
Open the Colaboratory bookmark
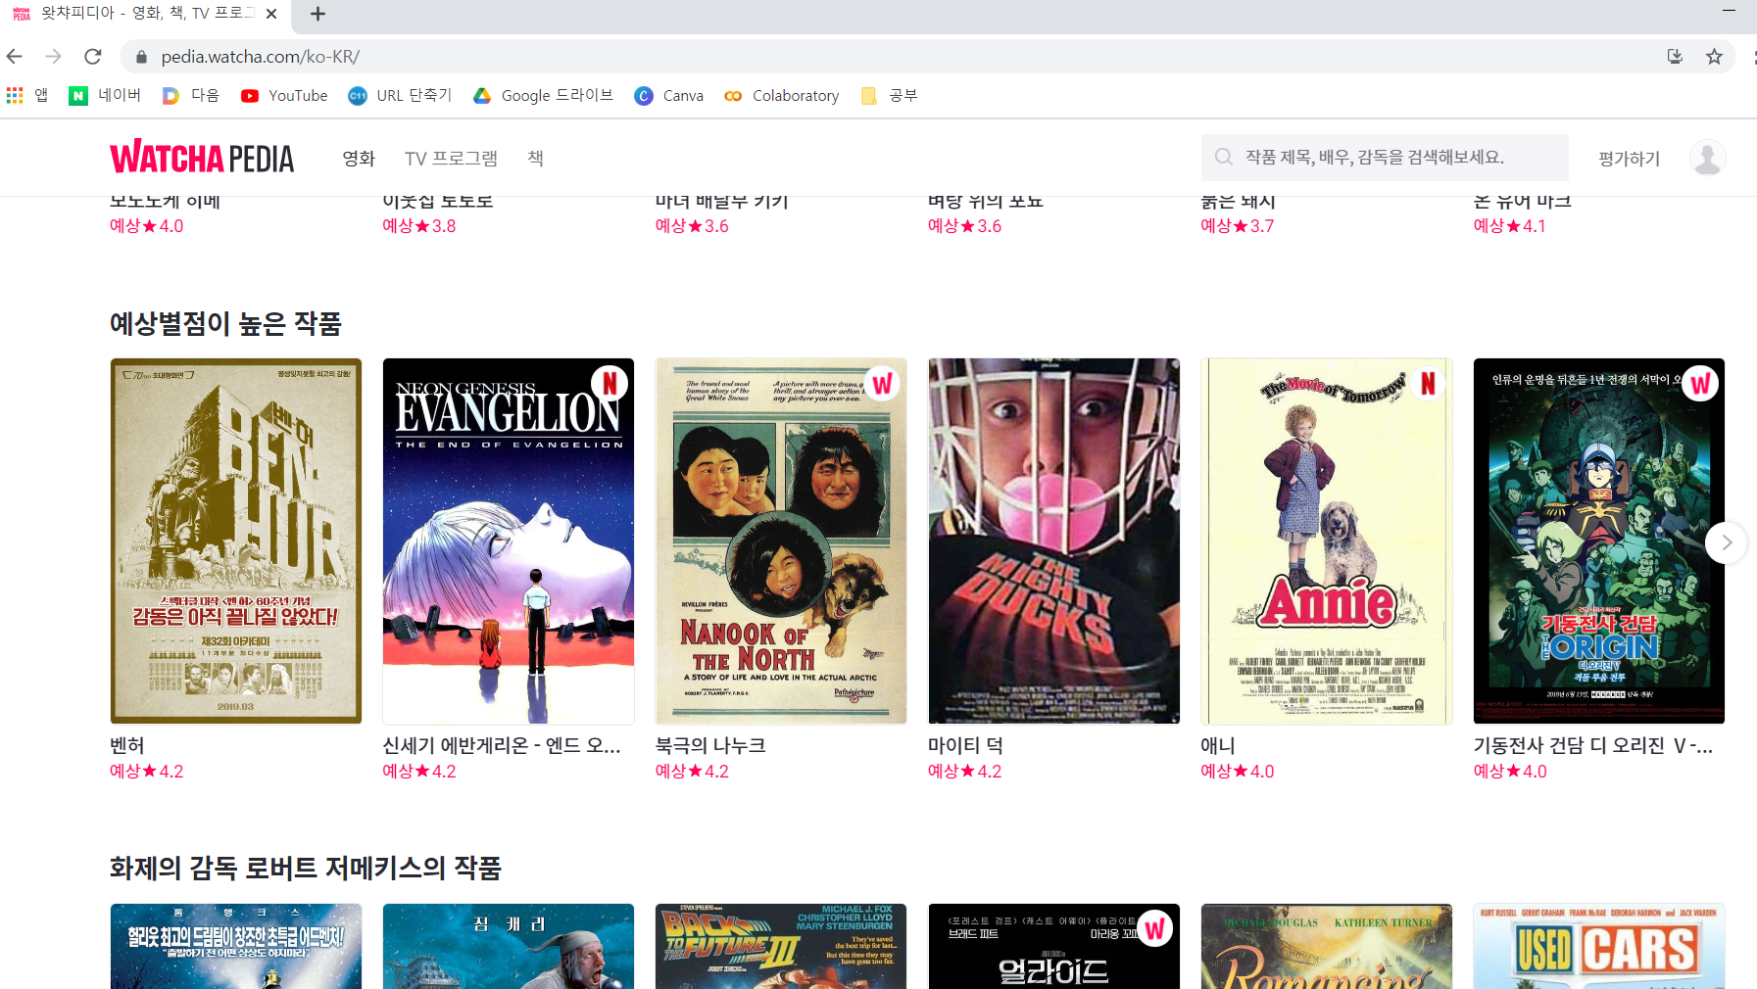[x=782, y=95]
